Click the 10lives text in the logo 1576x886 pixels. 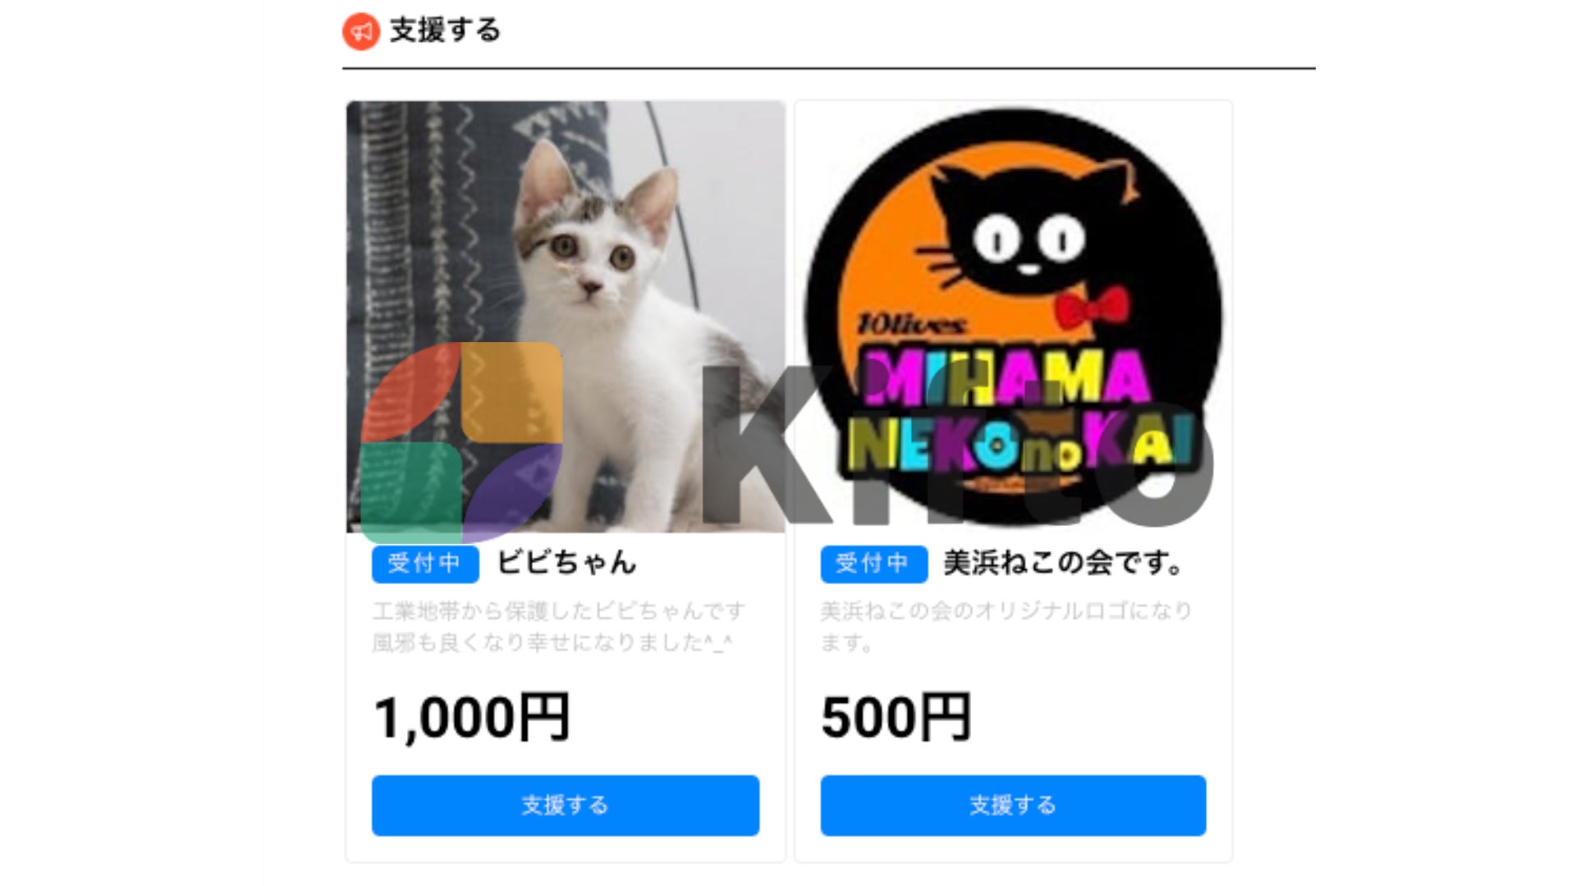click(911, 325)
